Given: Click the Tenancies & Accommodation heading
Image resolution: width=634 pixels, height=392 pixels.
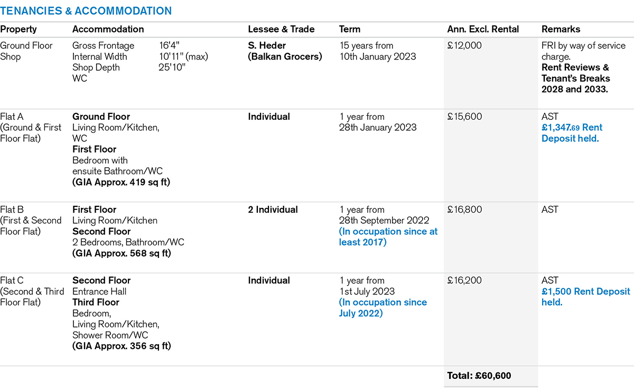Looking at the screenshot, I should [x=86, y=11].
